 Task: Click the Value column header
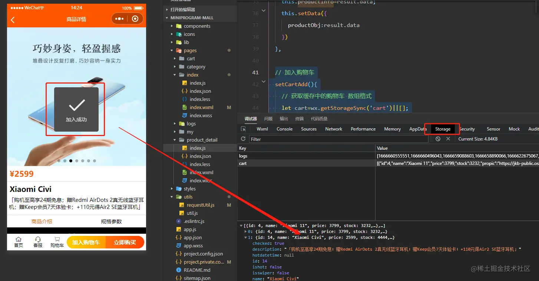click(x=457, y=148)
